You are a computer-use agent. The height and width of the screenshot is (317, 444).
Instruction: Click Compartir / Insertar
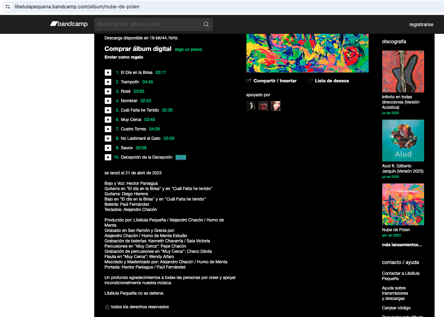(x=275, y=81)
